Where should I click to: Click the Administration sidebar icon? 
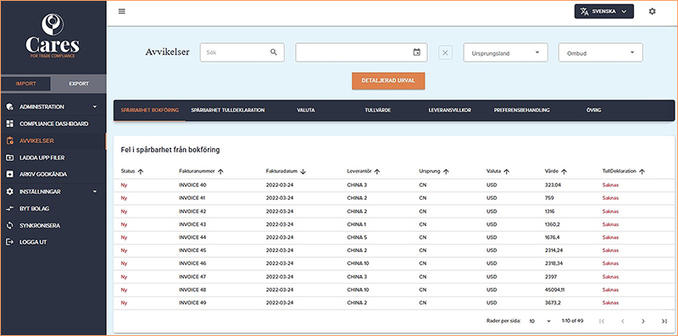click(10, 107)
